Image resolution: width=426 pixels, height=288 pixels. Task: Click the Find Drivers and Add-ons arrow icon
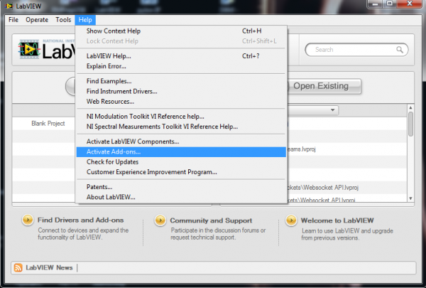[x=26, y=220]
